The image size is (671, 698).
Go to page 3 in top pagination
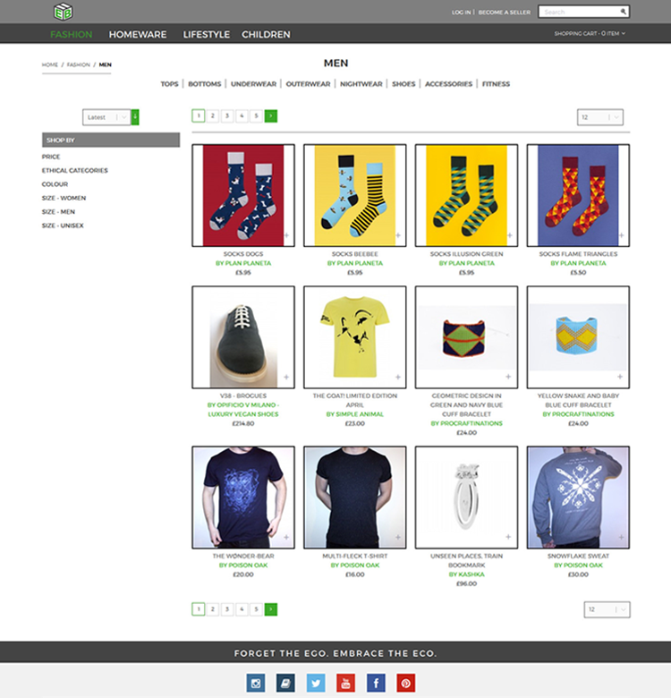tap(227, 115)
